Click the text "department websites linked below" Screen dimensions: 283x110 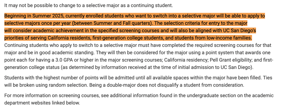(42, 103)
